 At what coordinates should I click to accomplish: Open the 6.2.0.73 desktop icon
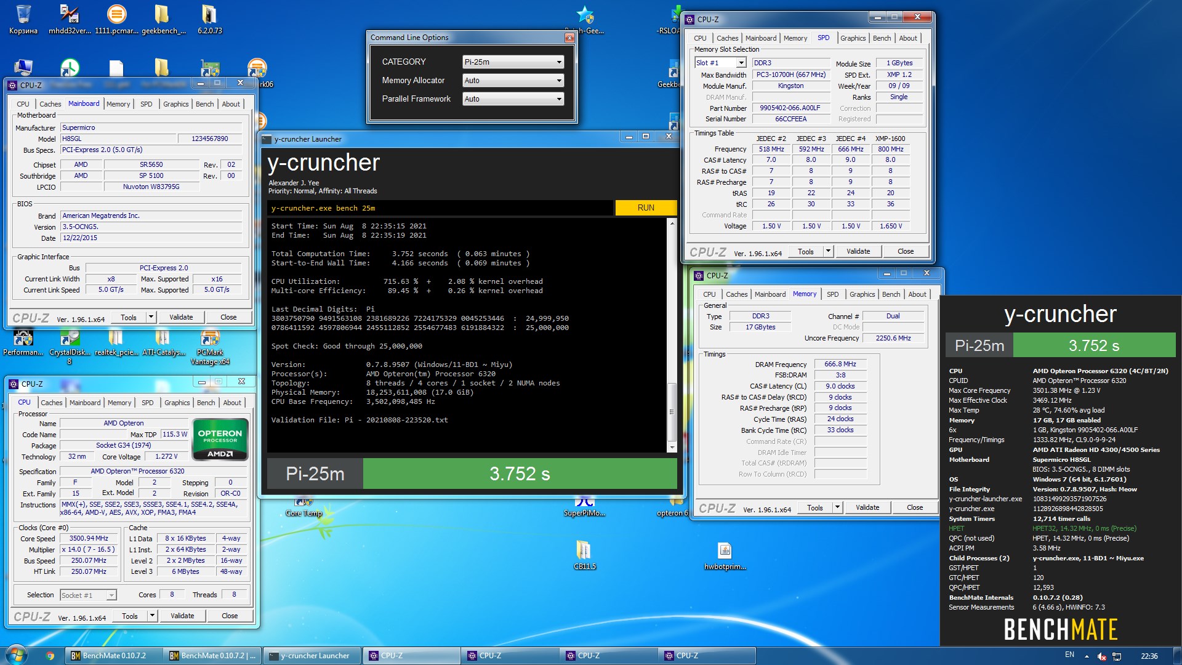209,18
